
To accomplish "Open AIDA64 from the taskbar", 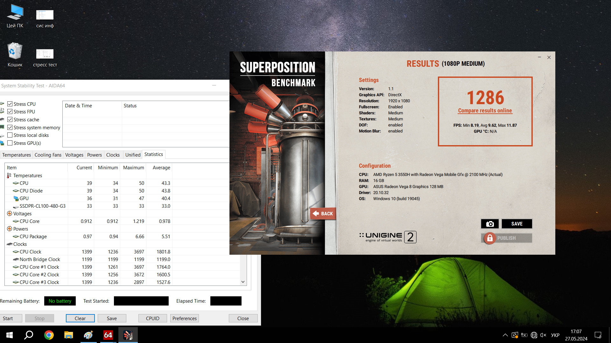I will pos(108,335).
